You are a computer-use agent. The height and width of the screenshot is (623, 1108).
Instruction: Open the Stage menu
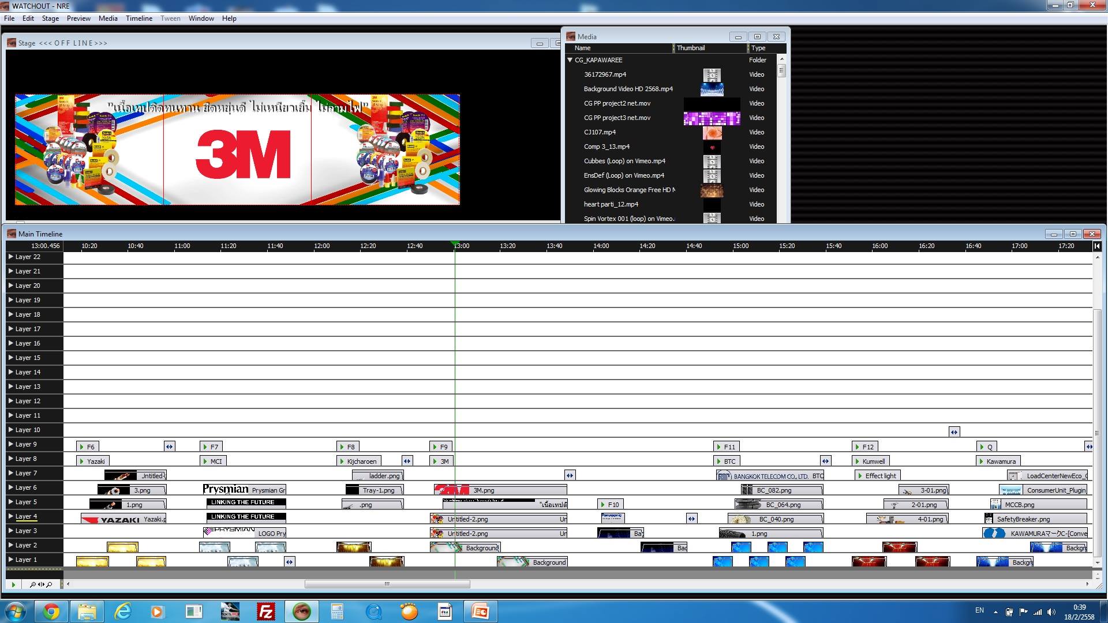(50, 18)
